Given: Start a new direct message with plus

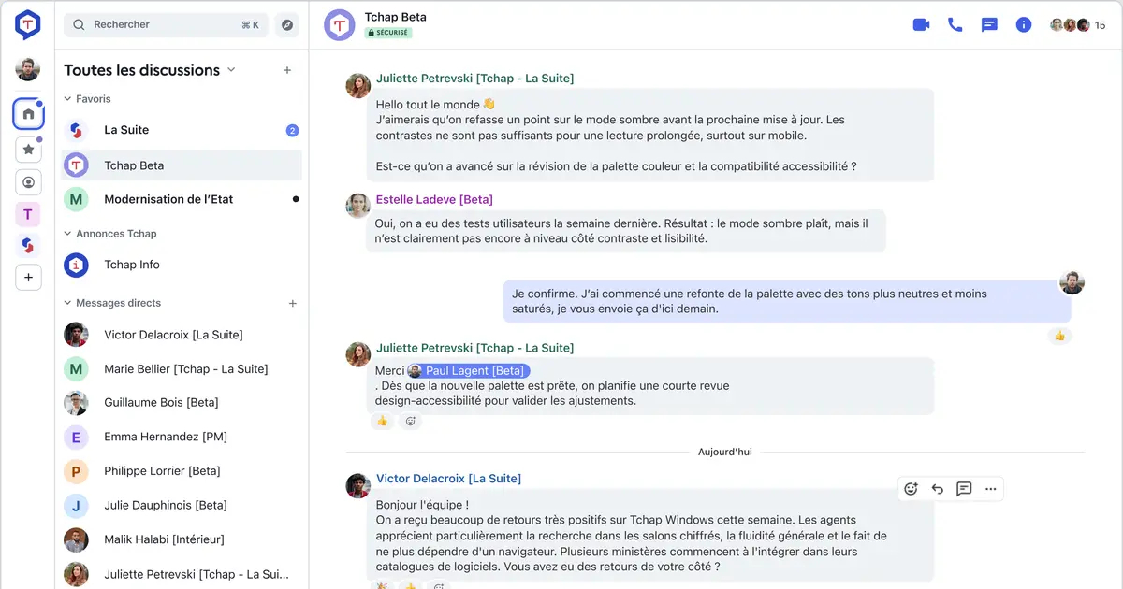Looking at the screenshot, I should [293, 303].
